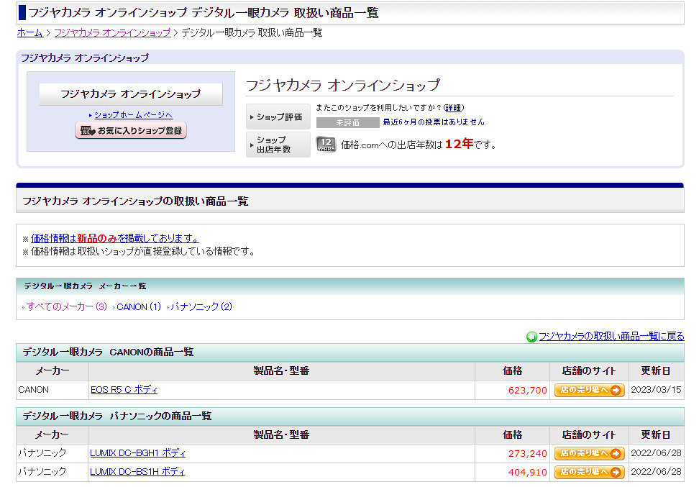Viewport: 699px width, 487px height.
Task: Click the 詳細 link about shop rating
Action: [453, 107]
